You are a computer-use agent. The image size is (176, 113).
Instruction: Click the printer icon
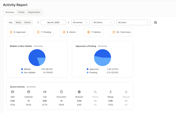pyautogui.click(x=156, y=22)
